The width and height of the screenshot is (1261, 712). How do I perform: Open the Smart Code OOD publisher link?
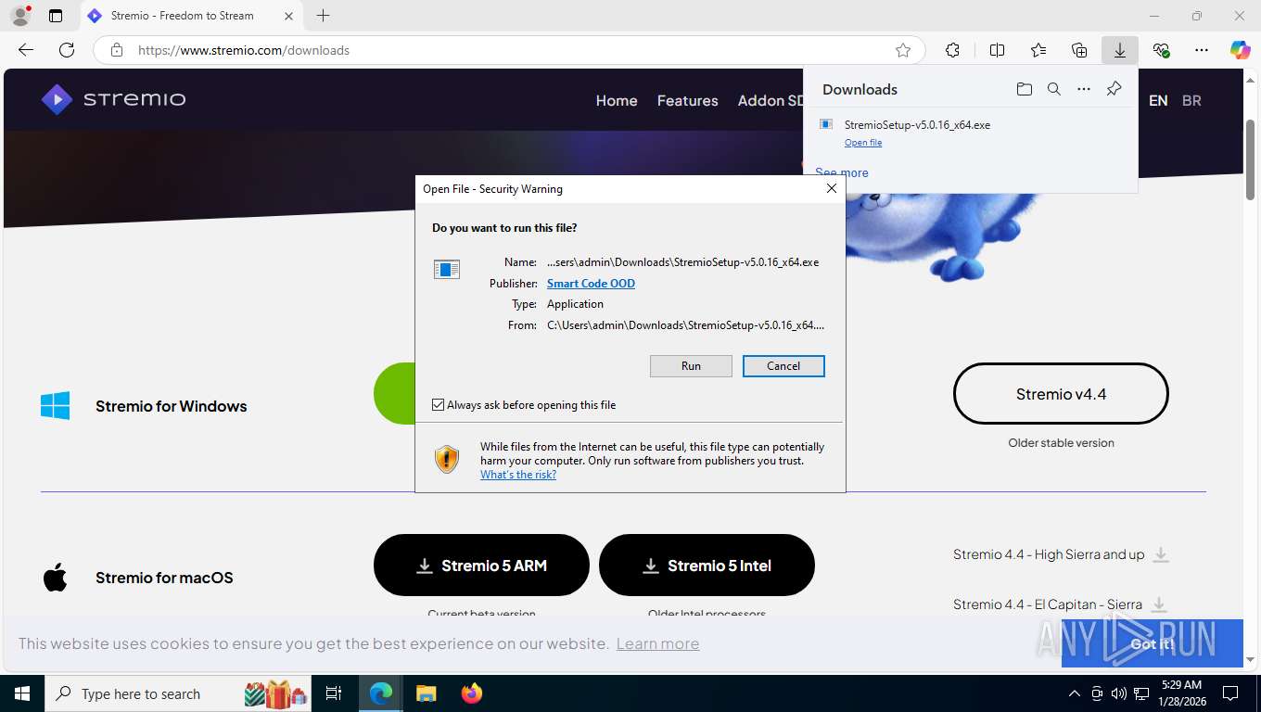point(591,284)
